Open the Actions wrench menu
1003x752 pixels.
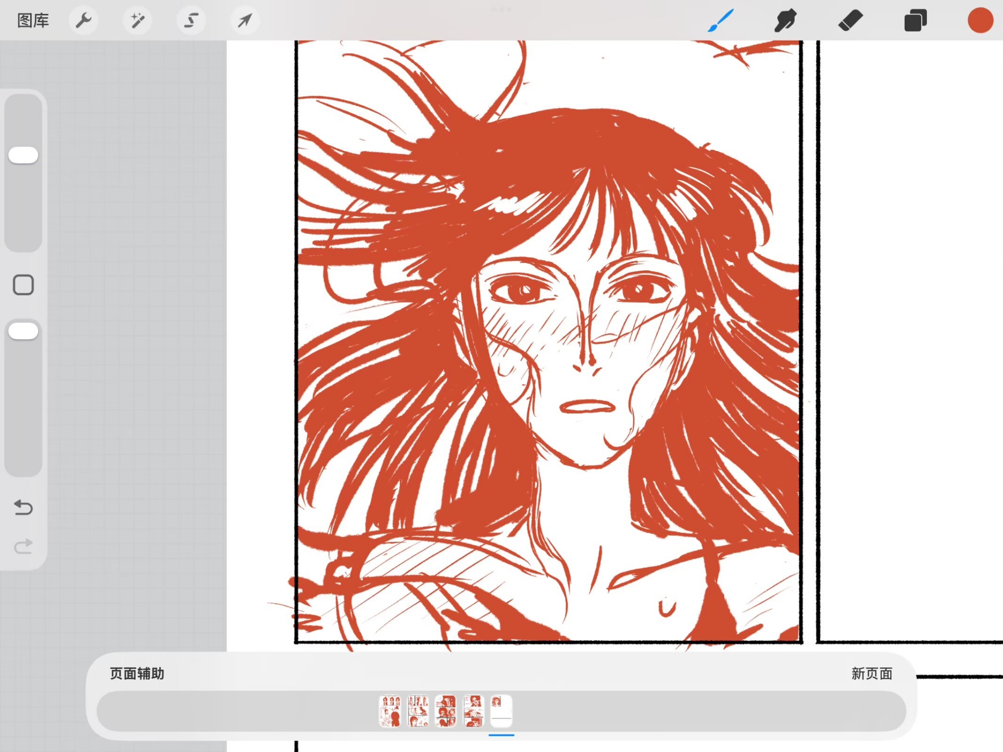click(83, 21)
